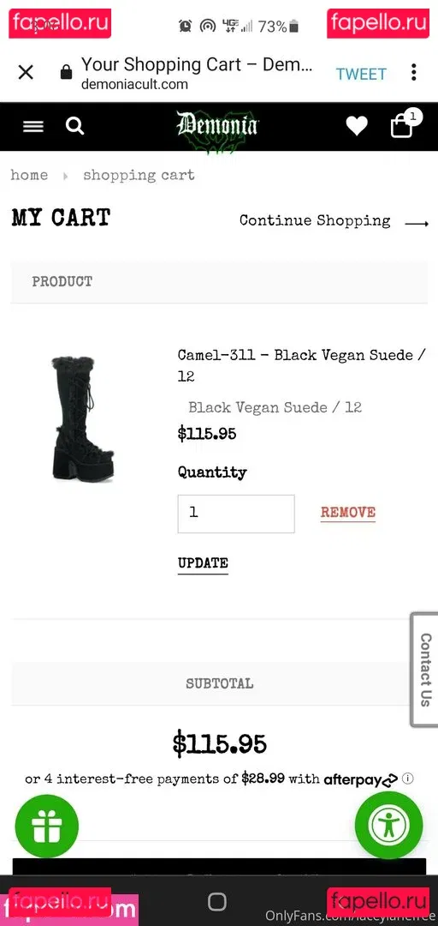Screen dimensions: 438x926
Task: Click the TWEET link
Action: tap(361, 74)
